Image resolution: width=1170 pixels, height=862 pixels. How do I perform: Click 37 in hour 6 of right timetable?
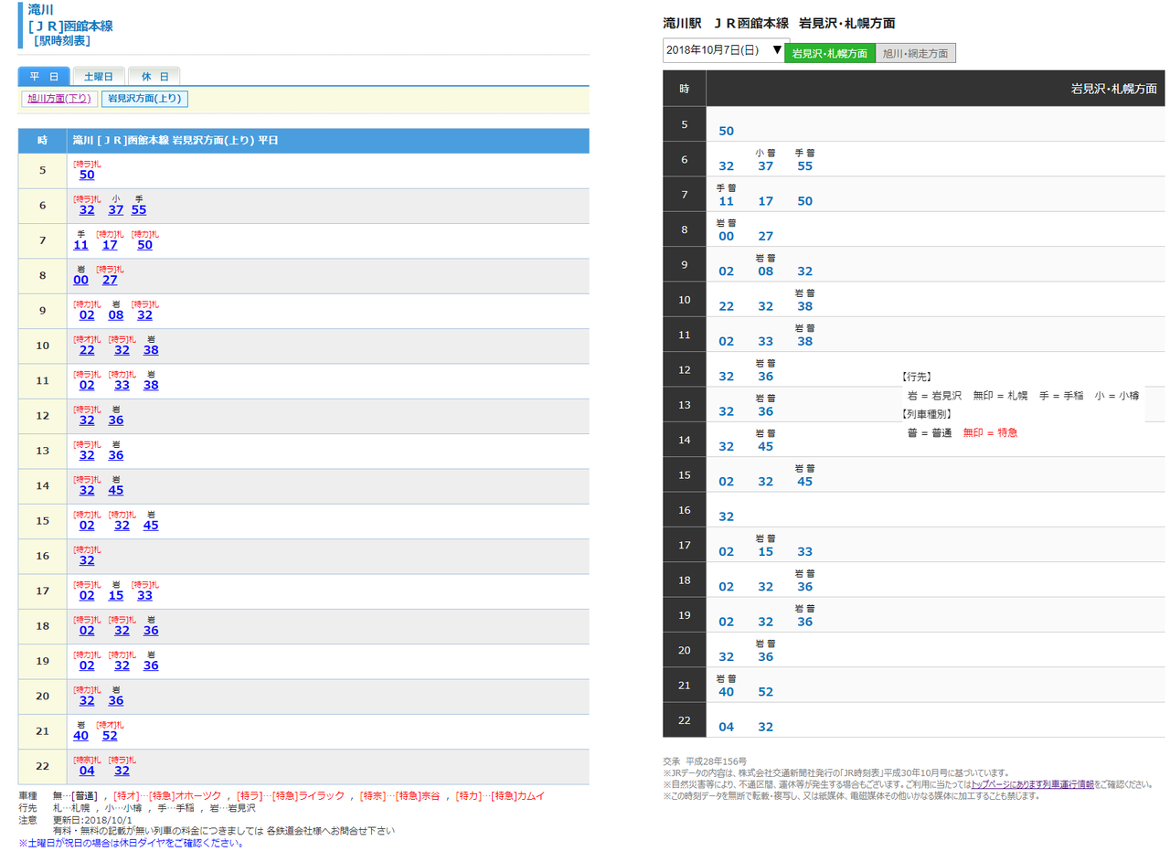[766, 166]
